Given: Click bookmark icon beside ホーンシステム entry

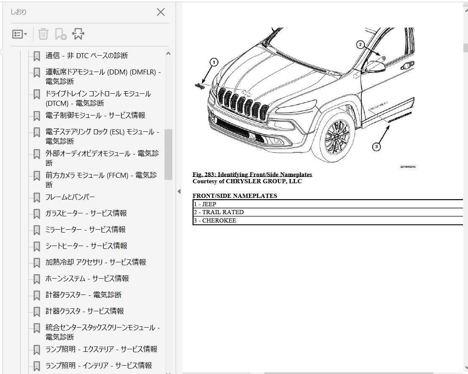Looking at the screenshot, I should pos(37,279).
